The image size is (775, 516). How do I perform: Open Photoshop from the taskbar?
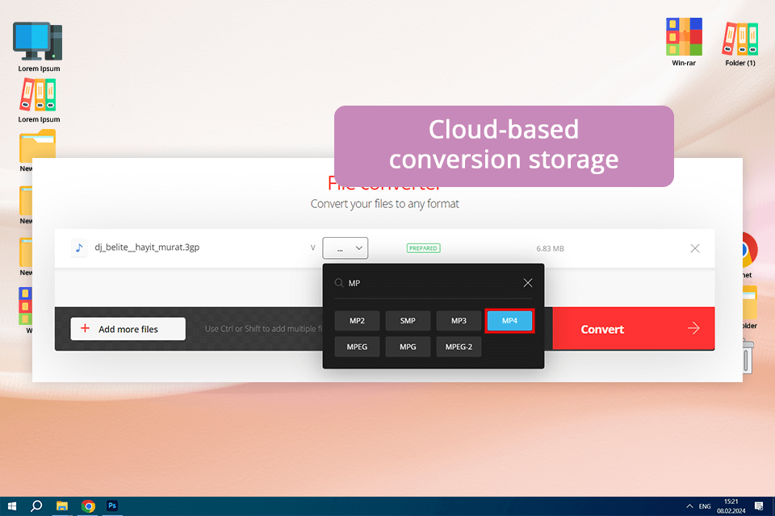pos(112,506)
